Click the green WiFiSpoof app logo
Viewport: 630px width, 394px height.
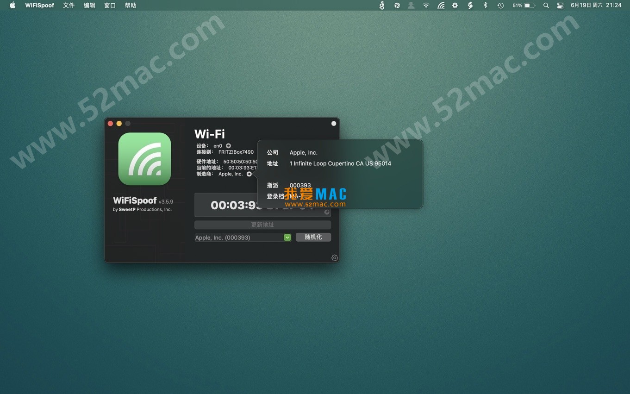click(x=144, y=159)
